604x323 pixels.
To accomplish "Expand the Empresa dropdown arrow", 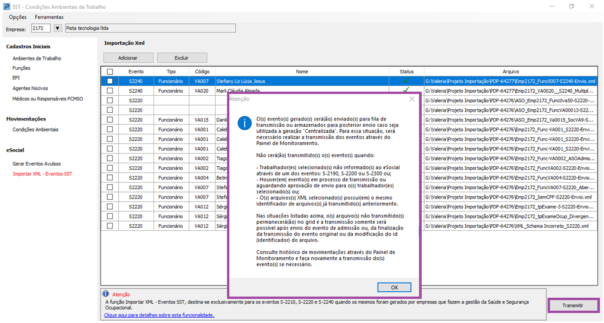I will [x=58, y=28].
